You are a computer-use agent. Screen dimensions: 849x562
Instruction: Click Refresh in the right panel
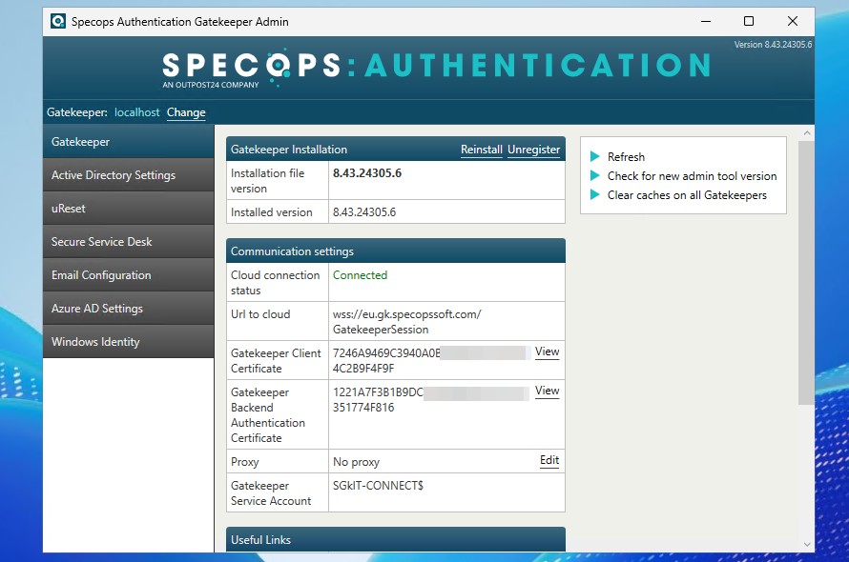click(625, 156)
